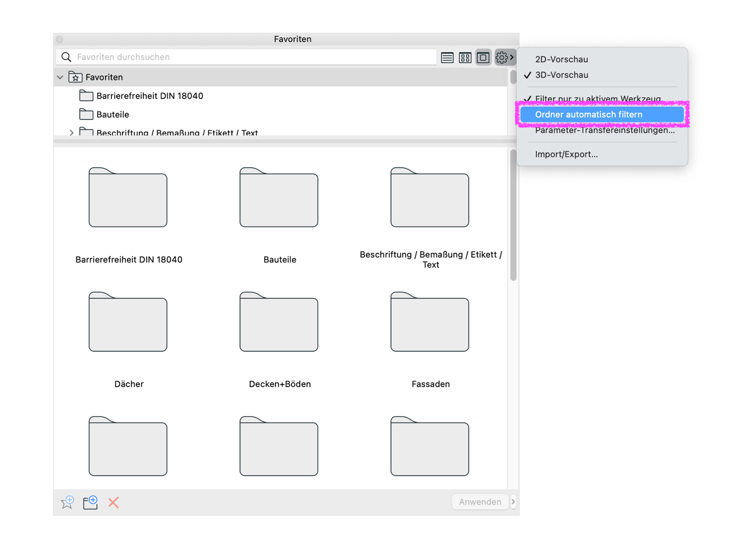Switch to list view icon
The width and height of the screenshot is (743, 557).
[x=447, y=57]
